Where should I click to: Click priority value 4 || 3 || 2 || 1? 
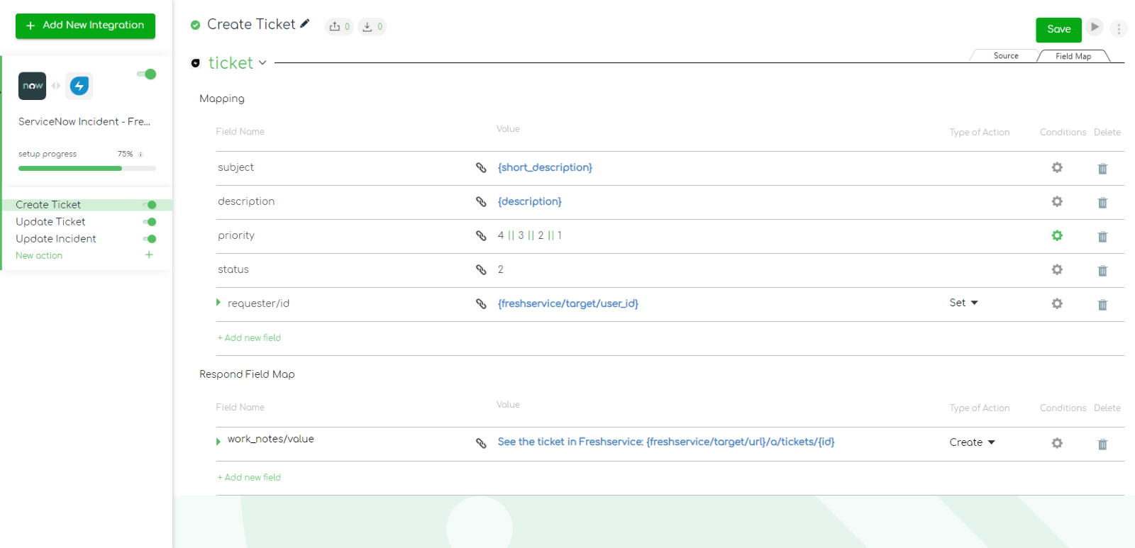[x=530, y=235]
